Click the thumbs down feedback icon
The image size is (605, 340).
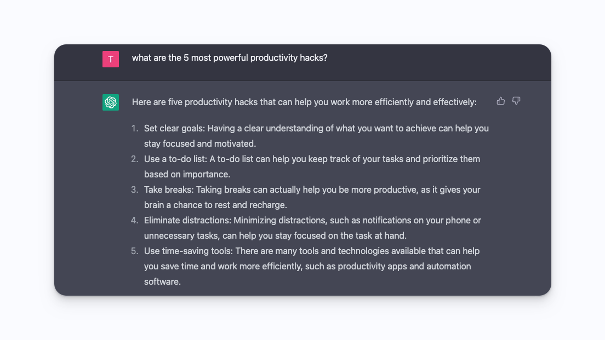516,101
